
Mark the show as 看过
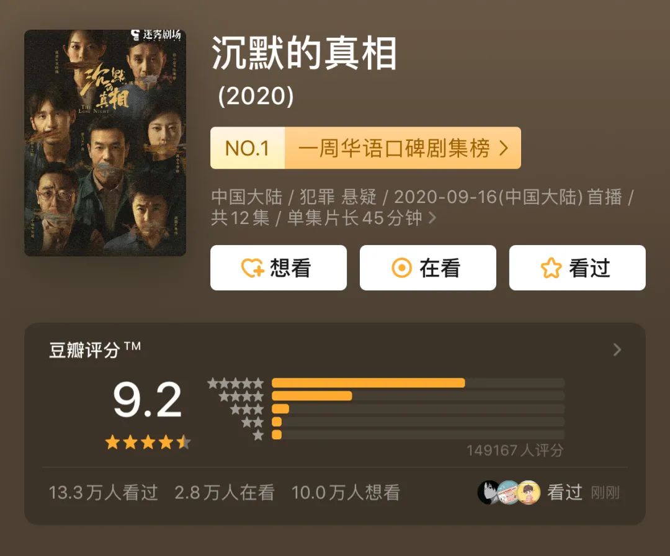(x=578, y=268)
